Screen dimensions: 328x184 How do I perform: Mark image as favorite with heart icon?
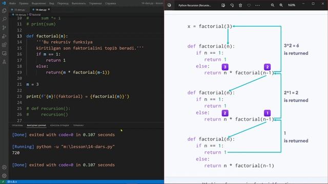(249, 5)
